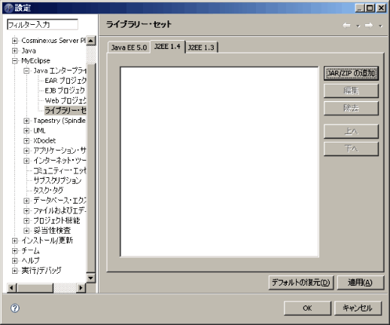Click the tree vertical scrollbar thumb

click(91, 167)
